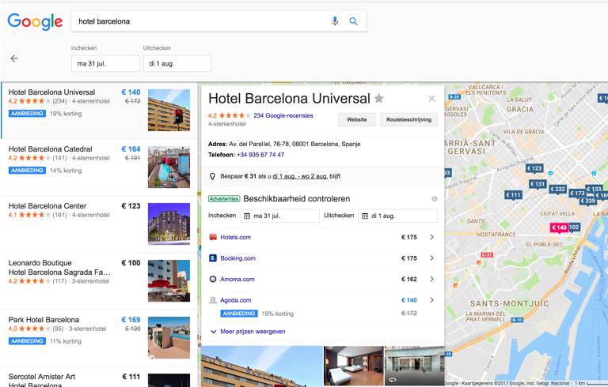The image size is (608, 387).
Task: Click the ads info circle icon
Action: tap(435, 199)
